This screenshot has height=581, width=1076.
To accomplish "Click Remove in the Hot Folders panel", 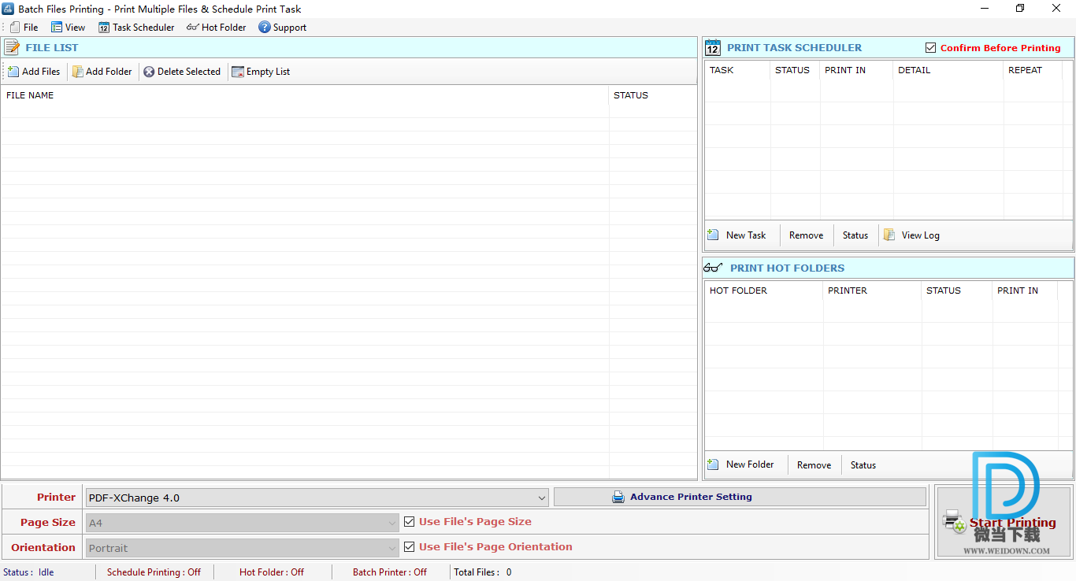I will click(814, 464).
